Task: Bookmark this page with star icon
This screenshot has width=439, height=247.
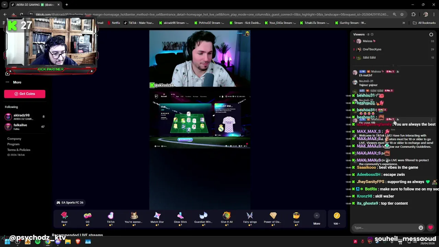Action: tap(402, 14)
